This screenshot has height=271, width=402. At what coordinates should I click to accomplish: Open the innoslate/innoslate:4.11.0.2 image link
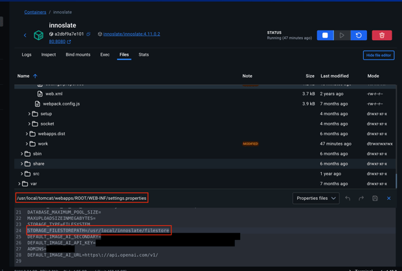[131, 34]
